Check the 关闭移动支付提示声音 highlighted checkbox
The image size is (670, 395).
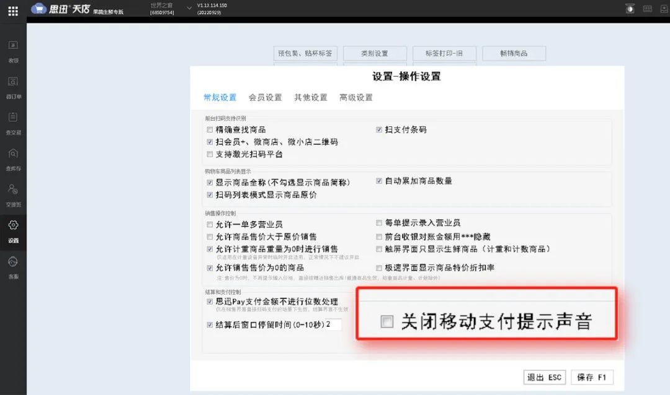tap(387, 321)
